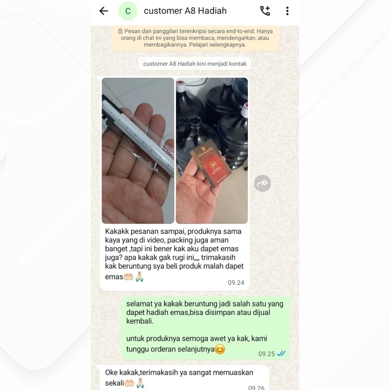The height and width of the screenshot is (390, 390).
Task: Start a call with the phone icon
Action: pos(265,11)
